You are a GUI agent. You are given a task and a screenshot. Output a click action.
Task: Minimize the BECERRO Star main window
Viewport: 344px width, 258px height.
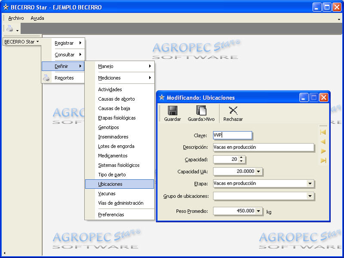coord(317,7)
